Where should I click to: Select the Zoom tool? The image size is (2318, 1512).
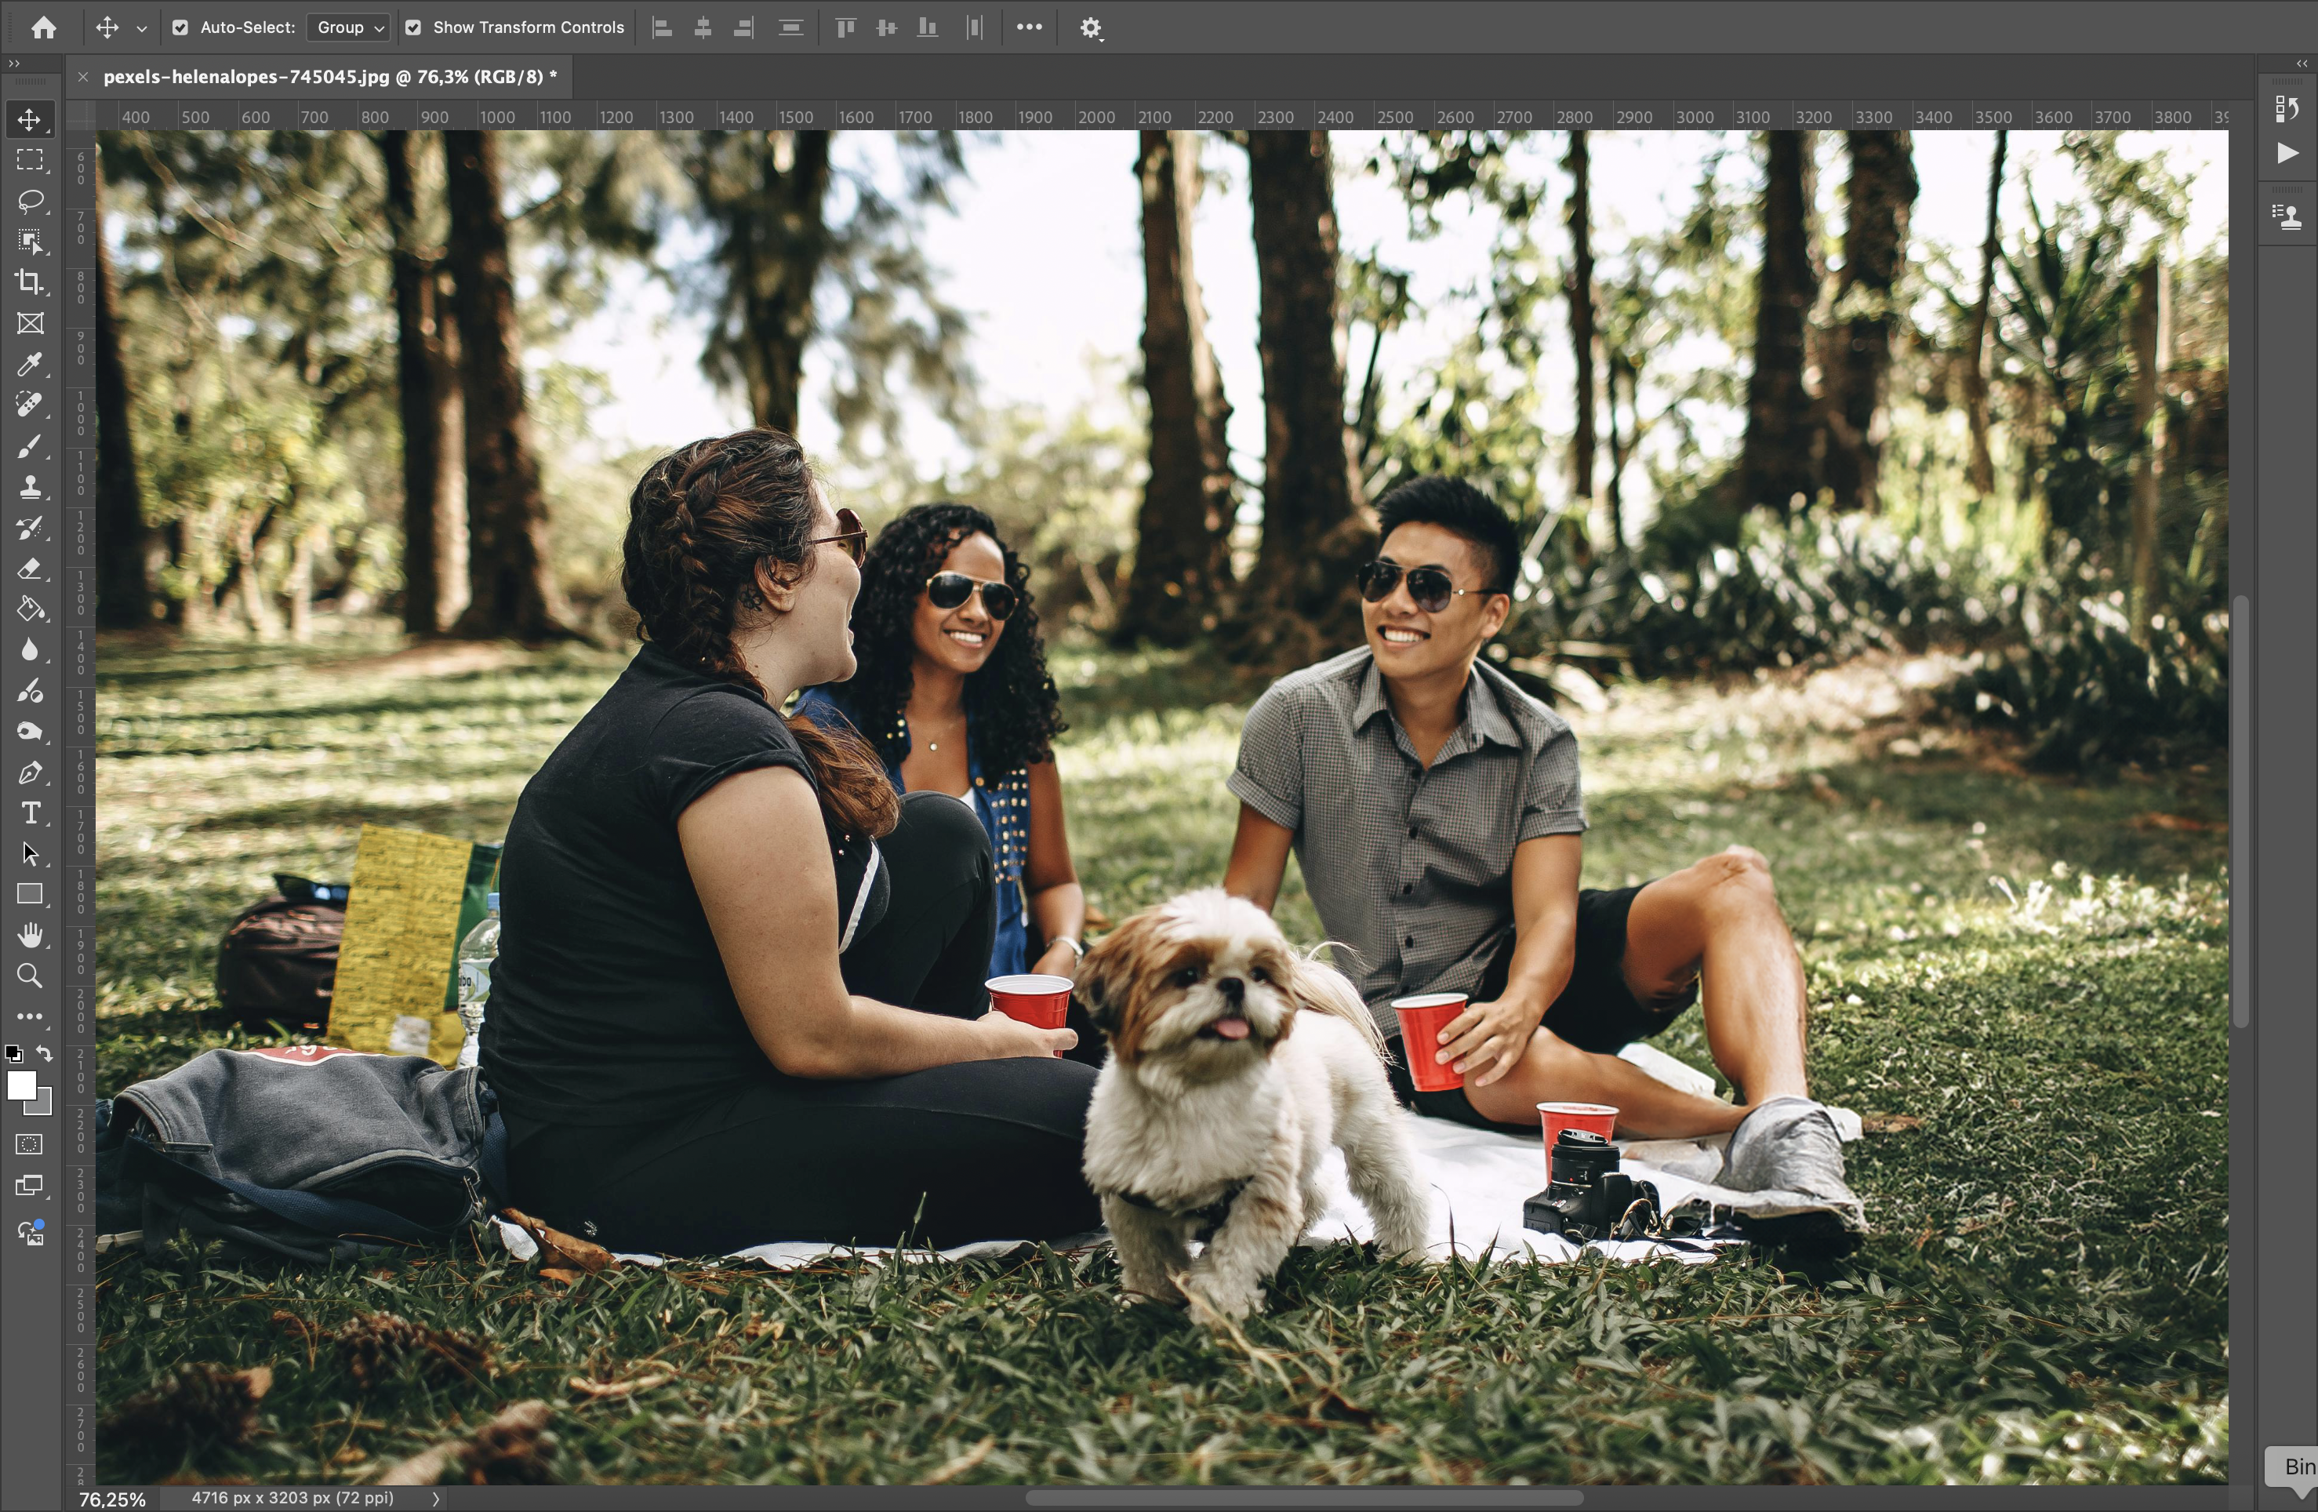[29, 976]
